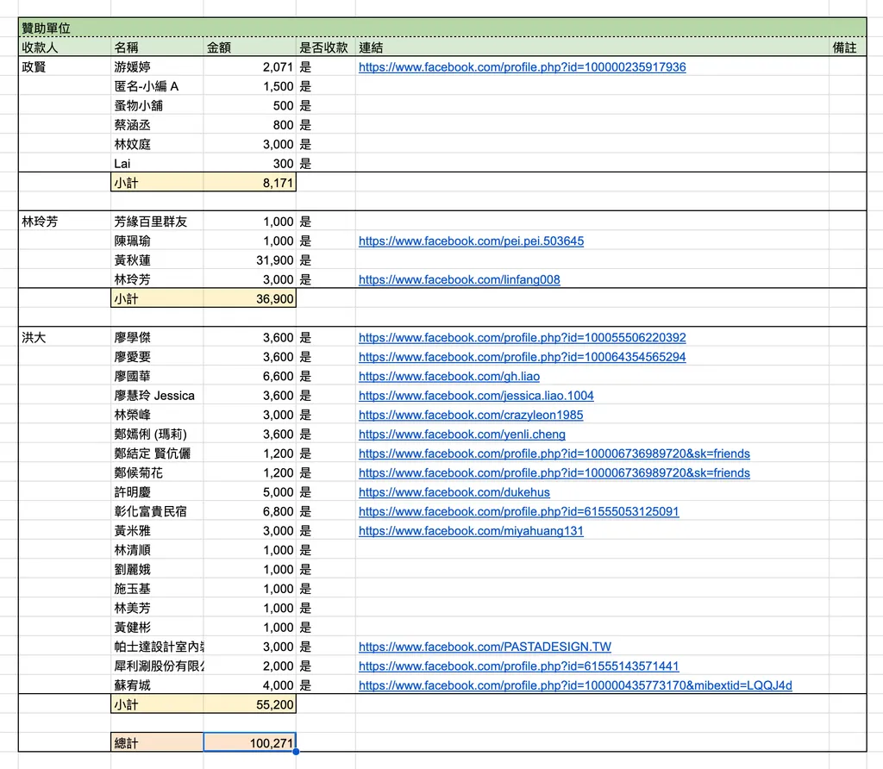
Task: Click the 備註 header cell
Action: coord(848,47)
